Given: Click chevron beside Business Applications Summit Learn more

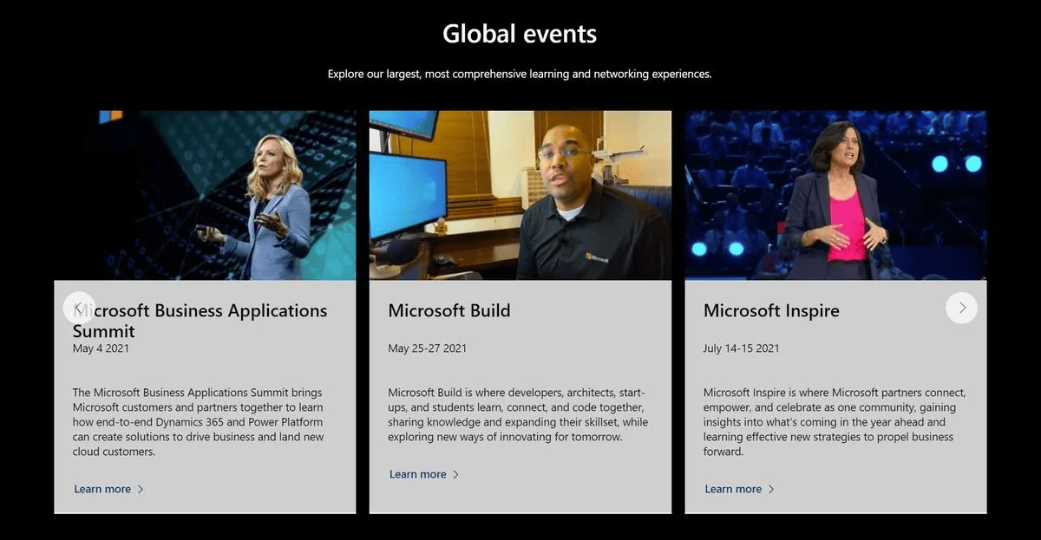Looking at the screenshot, I should coord(141,489).
